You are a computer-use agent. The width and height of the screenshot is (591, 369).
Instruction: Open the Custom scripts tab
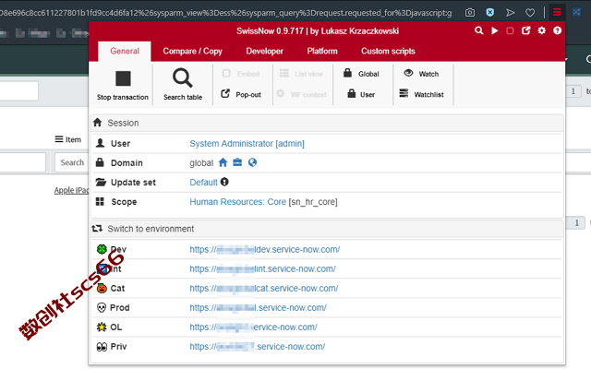point(388,52)
